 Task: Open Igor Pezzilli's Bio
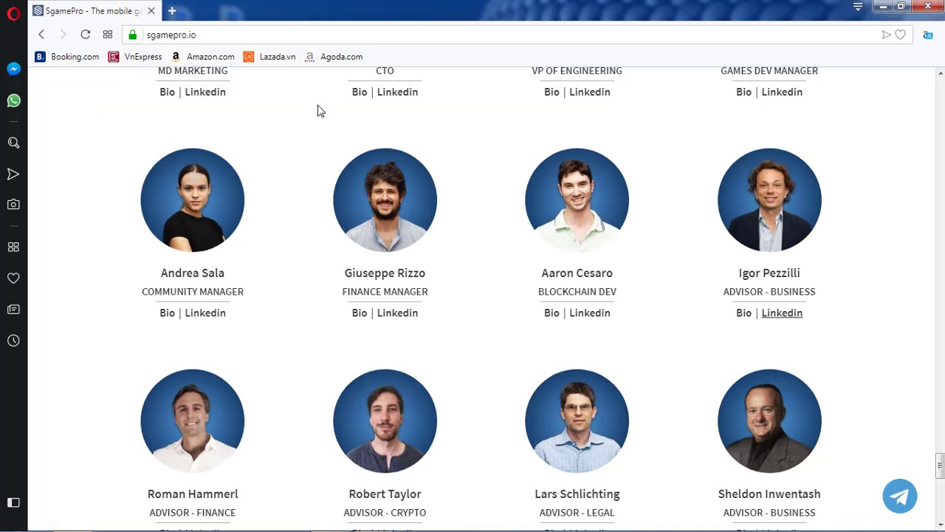click(x=743, y=313)
